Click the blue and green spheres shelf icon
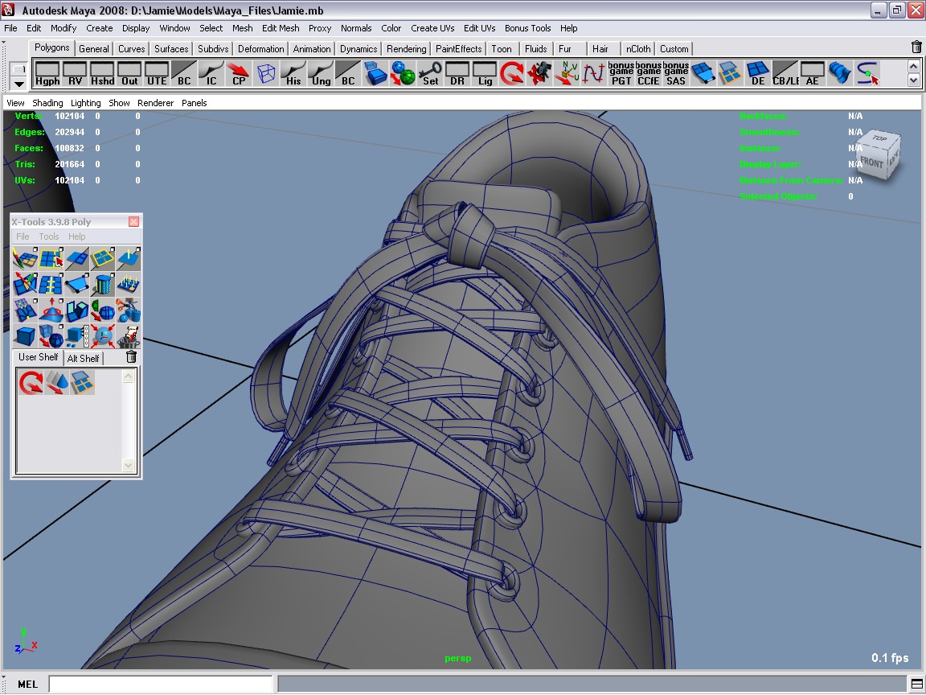 403,74
